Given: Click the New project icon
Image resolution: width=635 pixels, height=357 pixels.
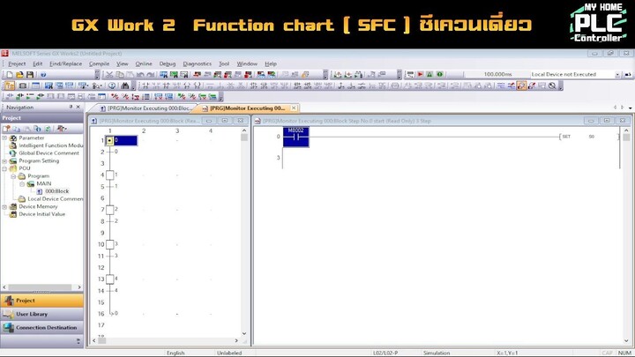Looking at the screenshot, I should (10, 75).
